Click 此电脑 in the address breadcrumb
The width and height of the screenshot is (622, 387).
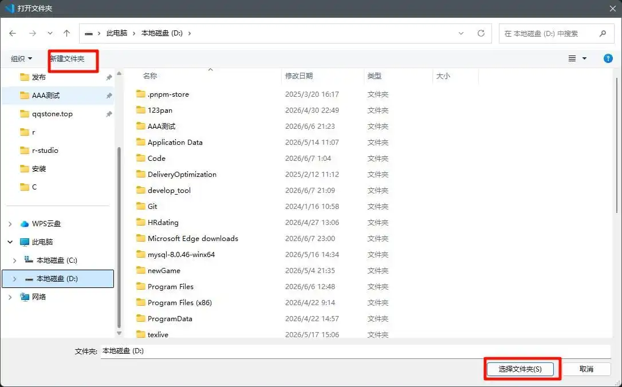click(x=117, y=33)
